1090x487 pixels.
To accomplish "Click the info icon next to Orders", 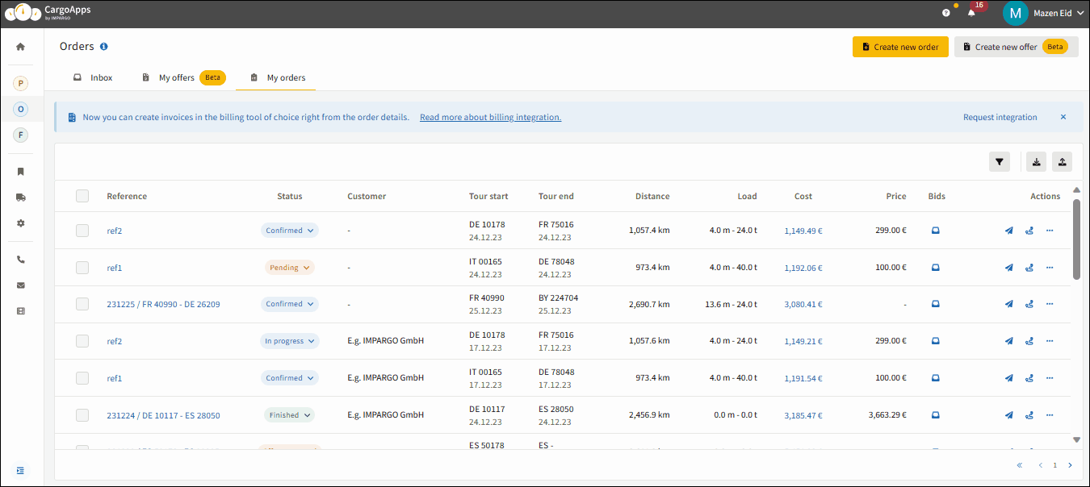I will click(x=104, y=47).
